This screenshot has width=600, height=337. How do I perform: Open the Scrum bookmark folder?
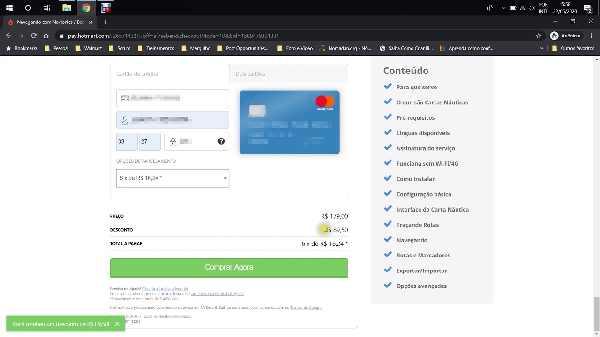point(119,48)
